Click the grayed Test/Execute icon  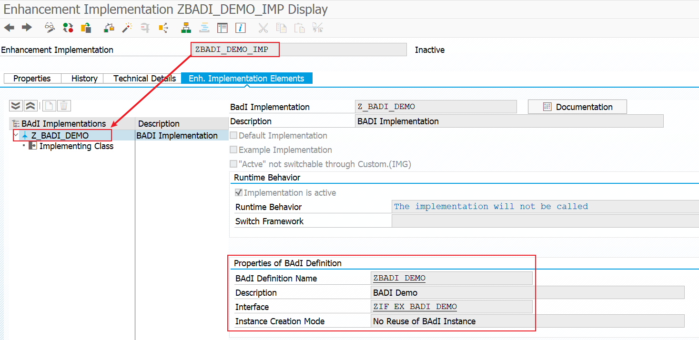pyautogui.click(x=145, y=28)
